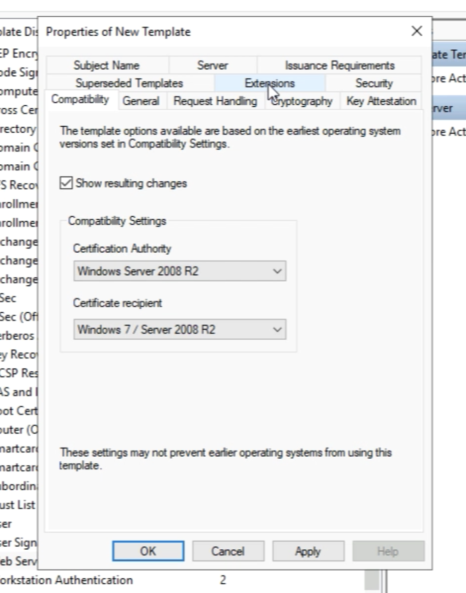
Task: Open the Extensions tab
Action: pos(269,83)
